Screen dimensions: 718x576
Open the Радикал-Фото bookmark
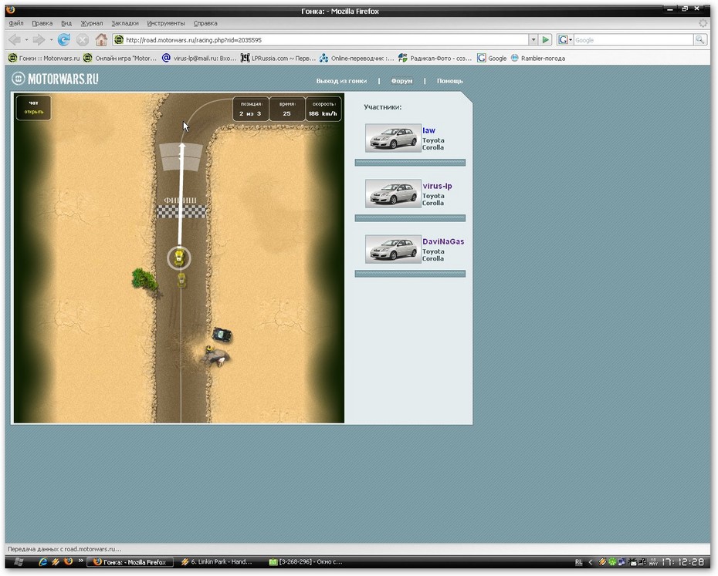pyautogui.click(x=435, y=58)
